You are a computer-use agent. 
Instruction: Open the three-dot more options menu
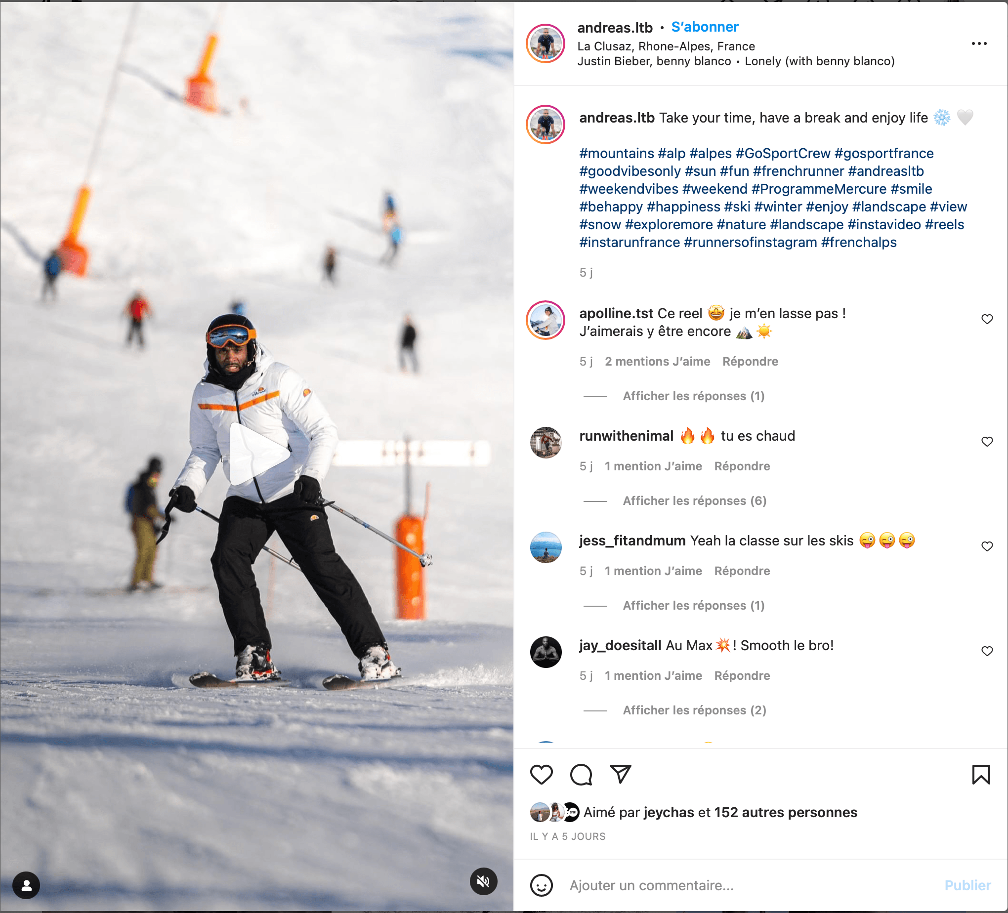tap(979, 43)
